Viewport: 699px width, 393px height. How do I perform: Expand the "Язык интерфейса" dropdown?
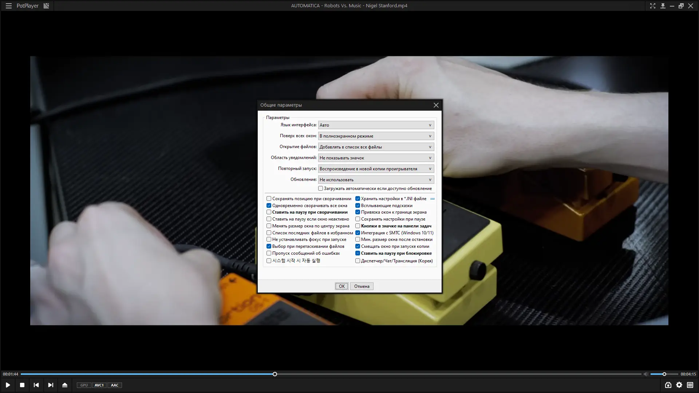[376, 125]
